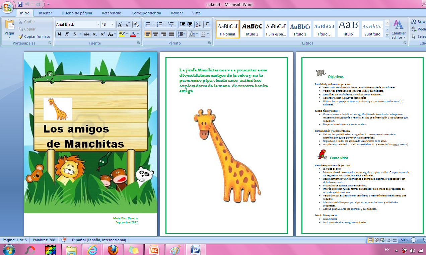Select the Título 2 style in the gallery
The image size is (426, 255).
[x=252, y=29]
